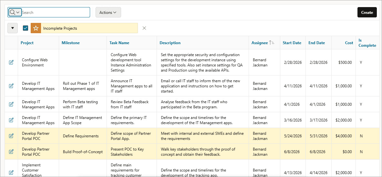Select the 'Configure Web Environment' project cell
Screen dimensions: 382x177
38,63
